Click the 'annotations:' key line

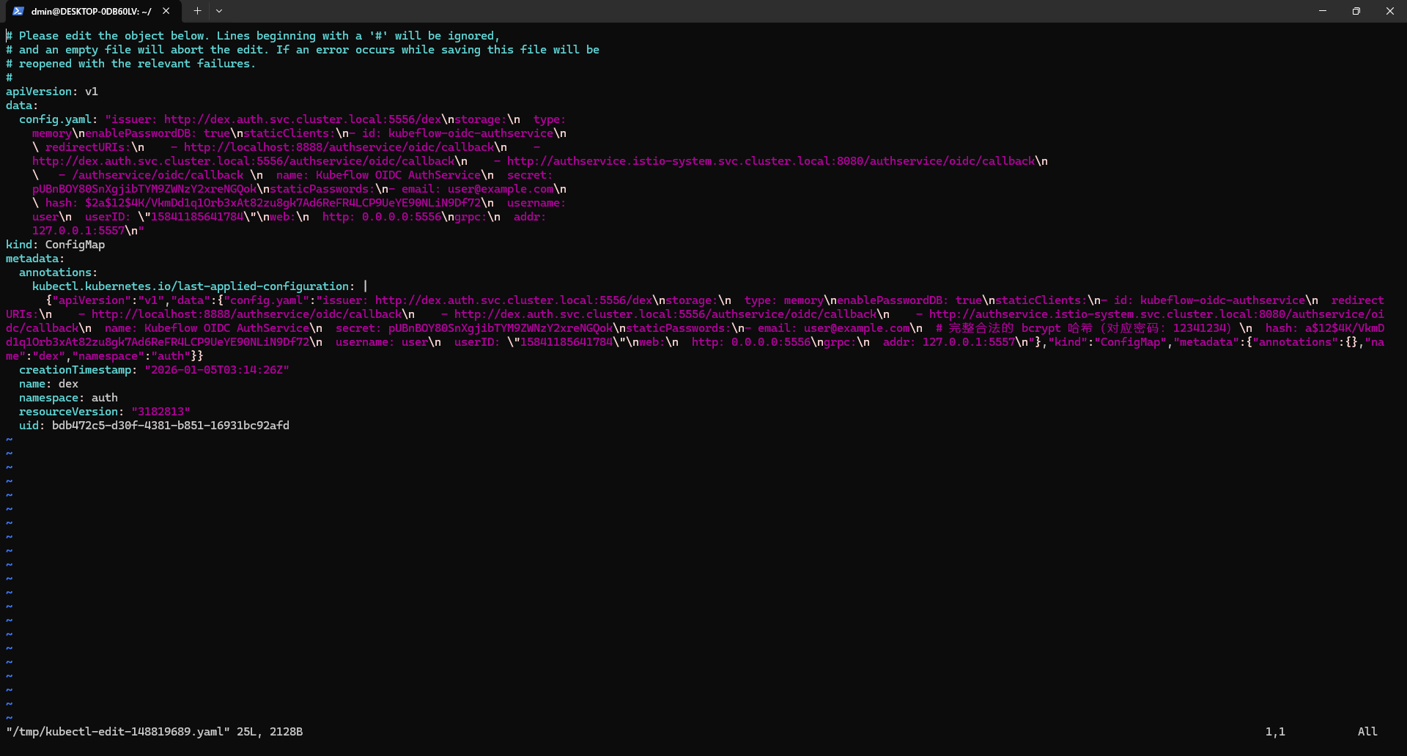(59, 273)
